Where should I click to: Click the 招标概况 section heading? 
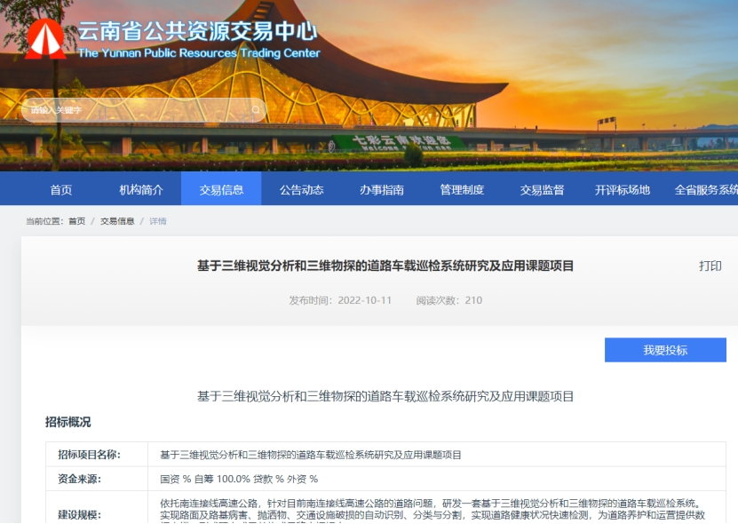[67, 422]
